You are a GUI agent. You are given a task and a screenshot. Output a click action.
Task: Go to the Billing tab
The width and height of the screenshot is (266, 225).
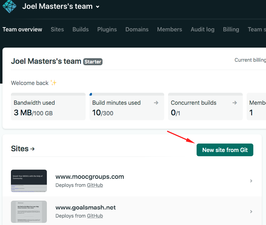coord(231,29)
